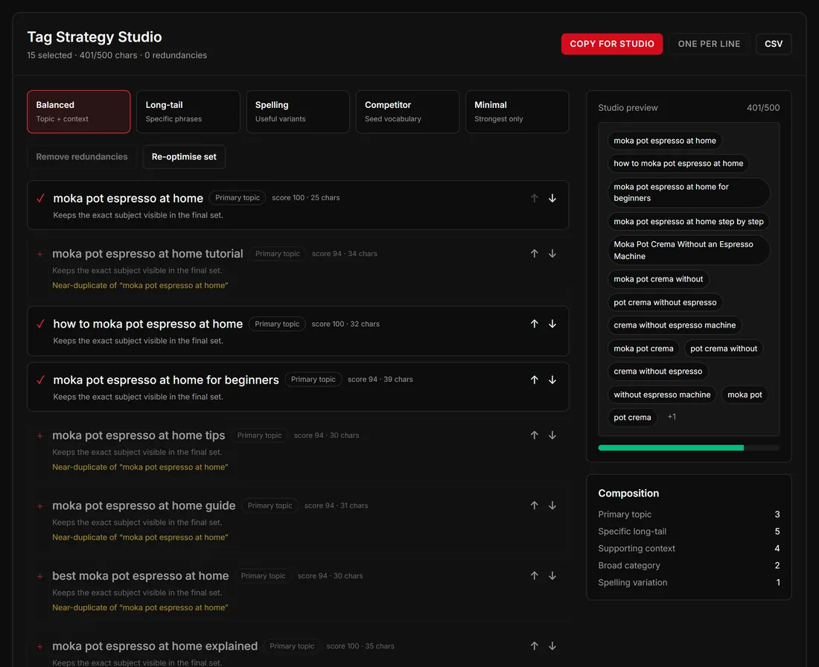The width and height of the screenshot is (819, 667).
Task: Move 'moka pot espresso at home tutorial' up
Action: pyautogui.click(x=535, y=254)
